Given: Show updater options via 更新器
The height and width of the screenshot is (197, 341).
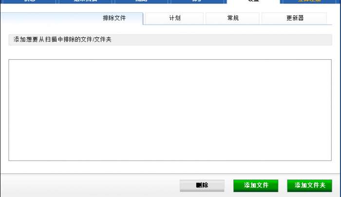Looking at the screenshot, I should click(294, 18).
